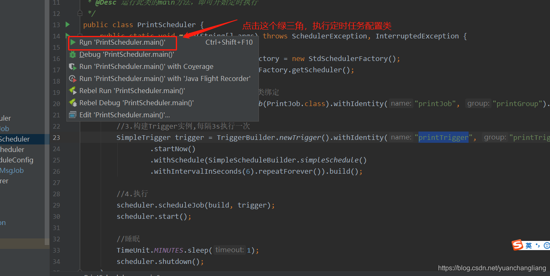
Task: Collapse the comment fold marker on line 12
Action: click(80, 13)
